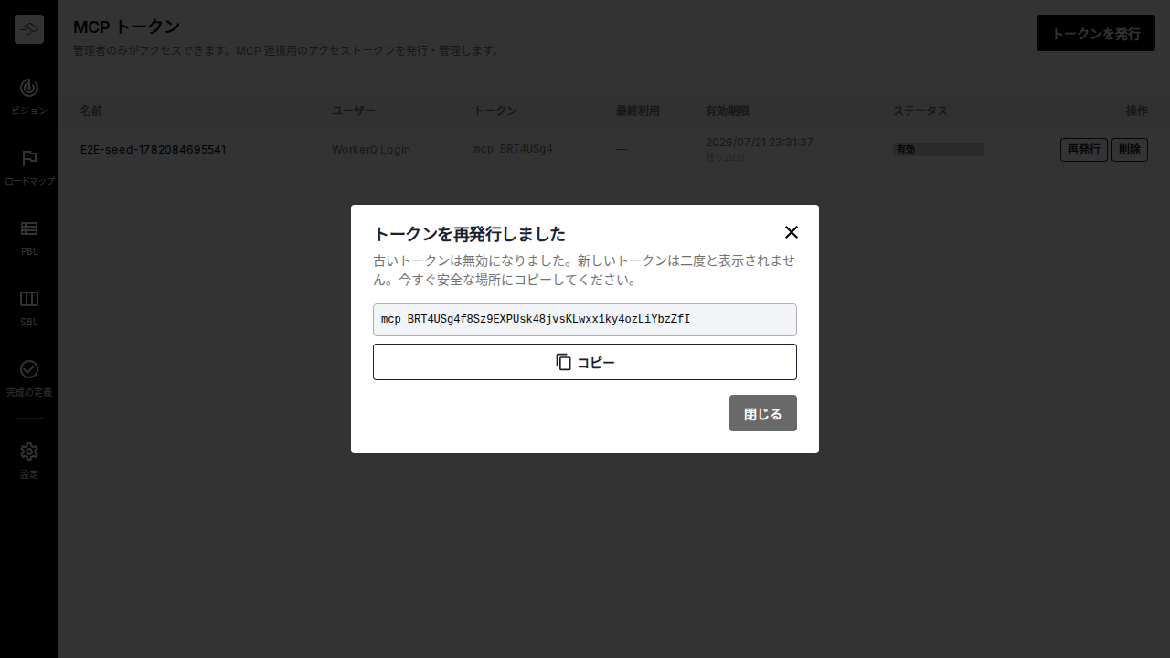
Task: Click the app logo icon in sidebar
Action: coord(29,29)
